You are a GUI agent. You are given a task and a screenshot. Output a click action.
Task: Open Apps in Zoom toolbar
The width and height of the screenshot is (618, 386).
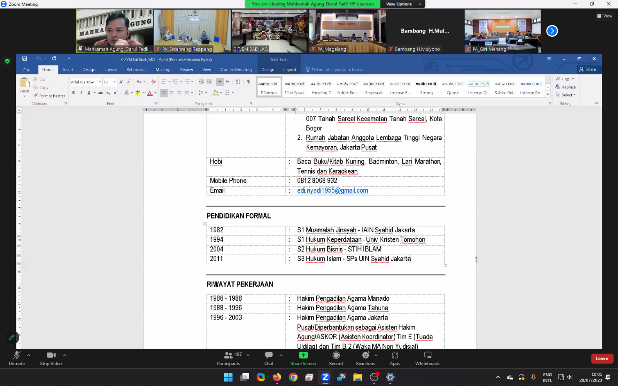tap(395, 359)
